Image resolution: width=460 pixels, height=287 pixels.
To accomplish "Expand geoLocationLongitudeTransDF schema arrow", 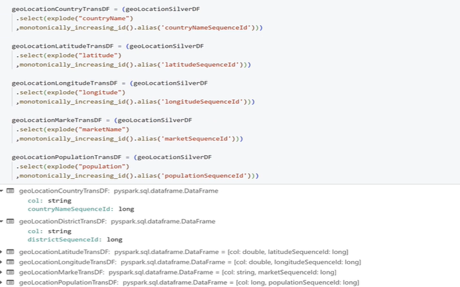I will 1,262.
